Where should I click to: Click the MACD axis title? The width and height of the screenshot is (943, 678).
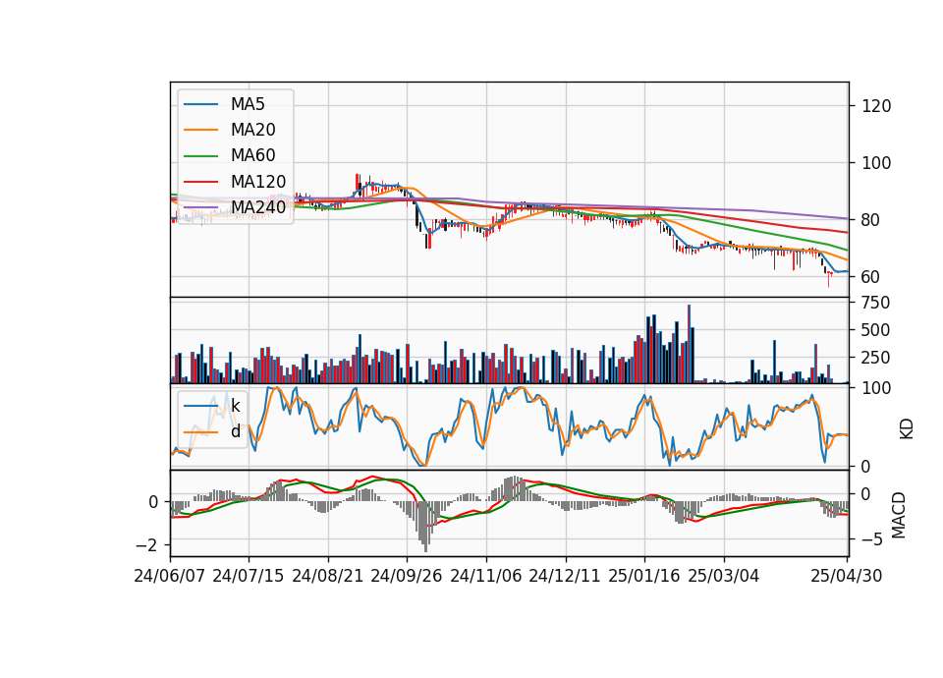click(899, 515)
